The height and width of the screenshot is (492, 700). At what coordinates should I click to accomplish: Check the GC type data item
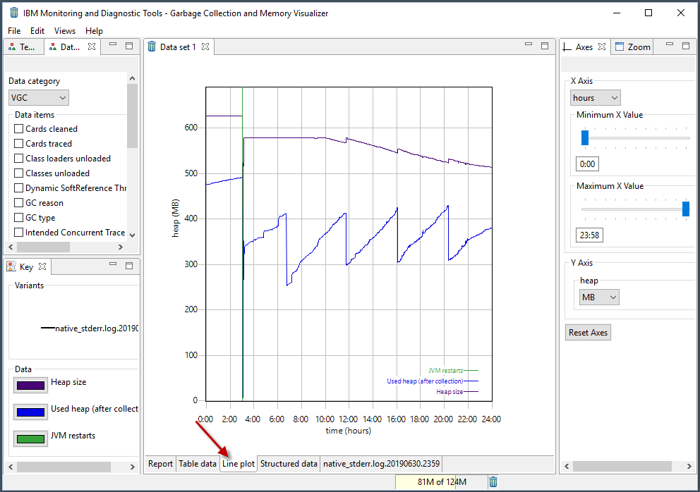(19, 217)
